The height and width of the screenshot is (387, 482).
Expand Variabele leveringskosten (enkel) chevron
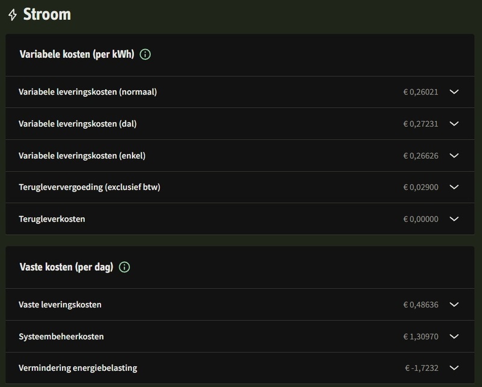coord(454,156)
